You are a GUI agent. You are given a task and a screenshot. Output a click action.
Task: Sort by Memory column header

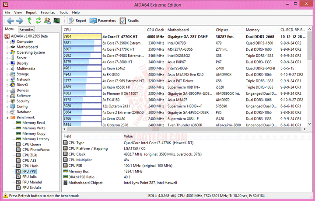coord(261,30)
